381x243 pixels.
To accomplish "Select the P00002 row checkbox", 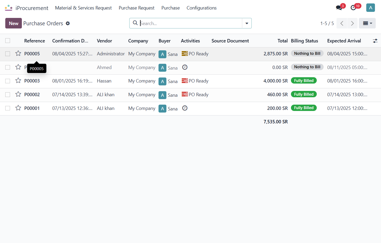I will pos(8,95).
